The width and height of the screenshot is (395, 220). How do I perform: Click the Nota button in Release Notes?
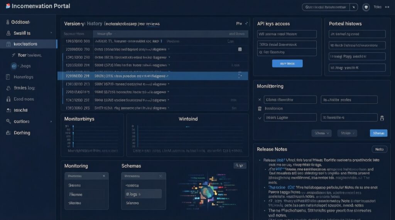tap(379, 149)
